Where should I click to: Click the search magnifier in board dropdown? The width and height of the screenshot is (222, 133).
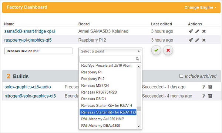137,59
